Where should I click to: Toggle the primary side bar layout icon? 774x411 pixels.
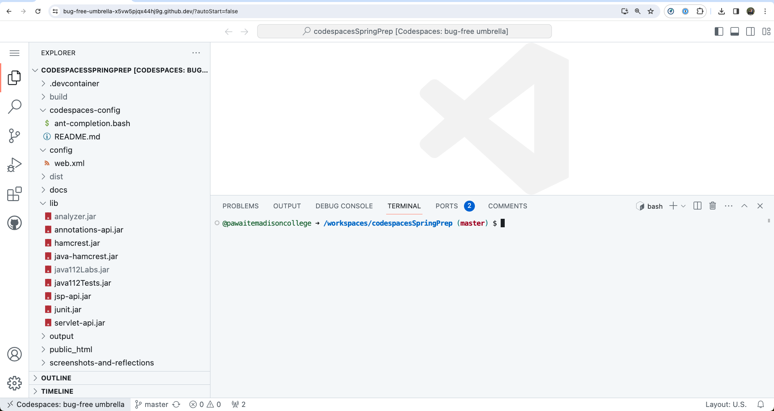click(x=719, y=31)
